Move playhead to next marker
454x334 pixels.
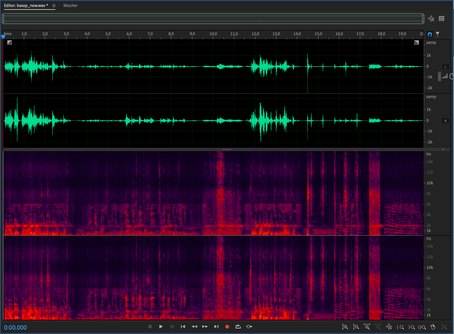216,327
